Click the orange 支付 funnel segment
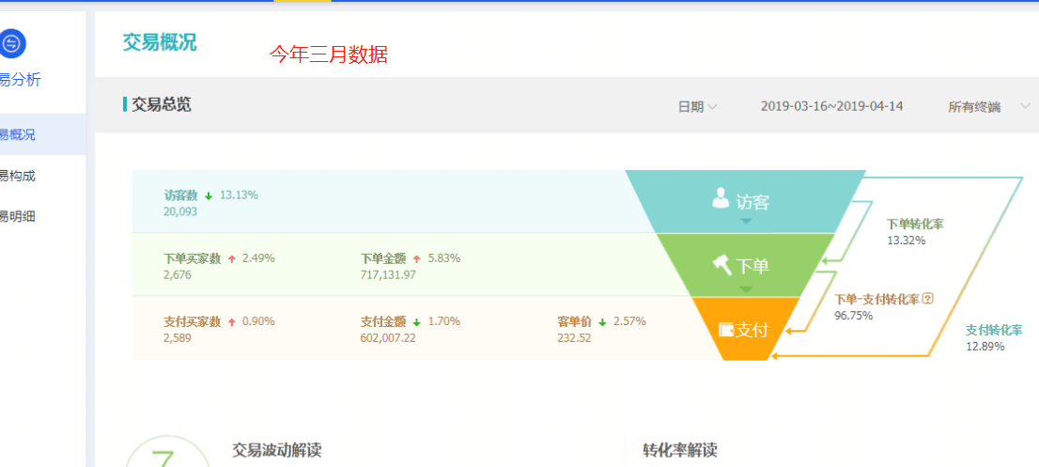This screenshot has width=1039, height=467. (x=746, y=329)
